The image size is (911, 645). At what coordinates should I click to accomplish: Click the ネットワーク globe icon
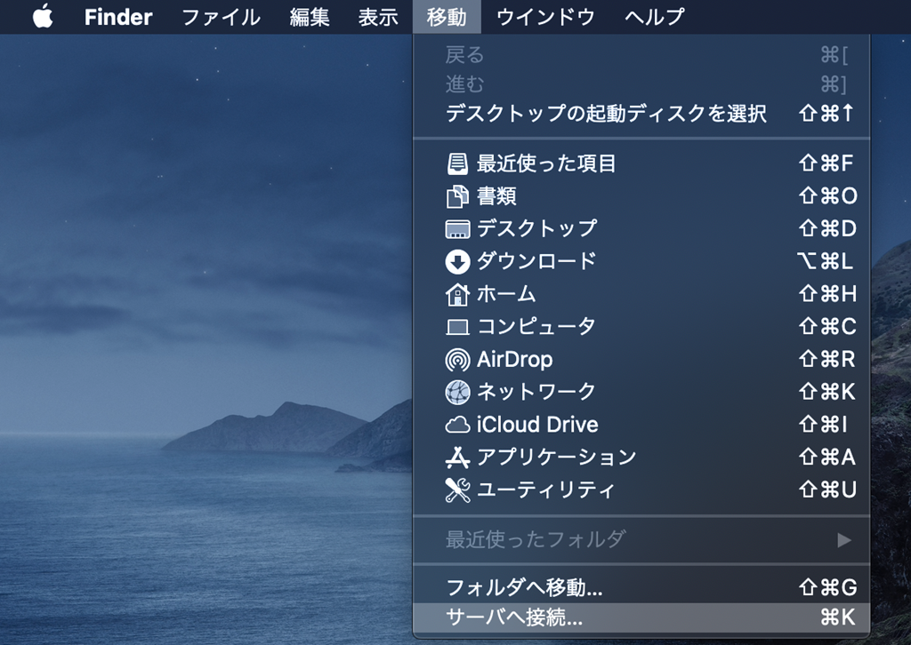[457, 392]
